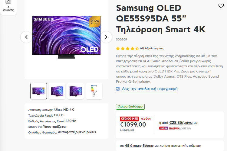The height and width of the screenshot is (151, 227).
Task: Click the €28.35/μήνα monthly price link
Action: click(x=181, y=123)
